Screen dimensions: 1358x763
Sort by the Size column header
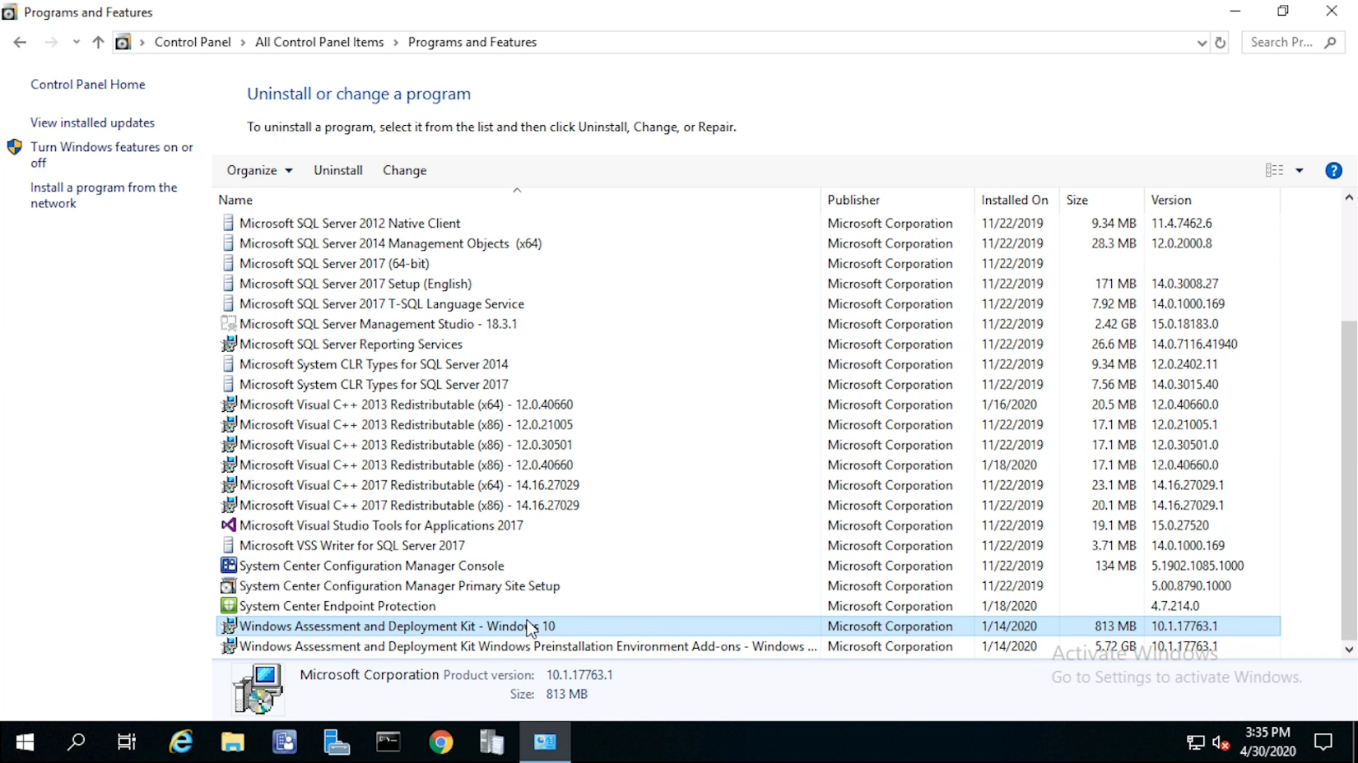(1101, 200)
